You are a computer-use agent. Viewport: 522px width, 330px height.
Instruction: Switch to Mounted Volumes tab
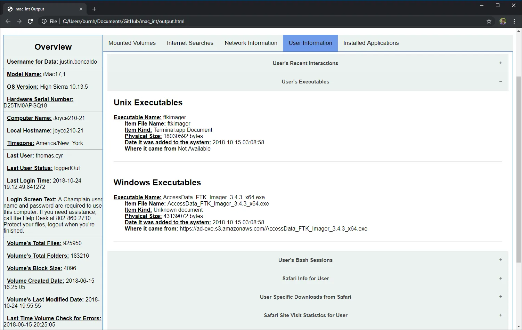pyautogui.click(x=132, y=43)
